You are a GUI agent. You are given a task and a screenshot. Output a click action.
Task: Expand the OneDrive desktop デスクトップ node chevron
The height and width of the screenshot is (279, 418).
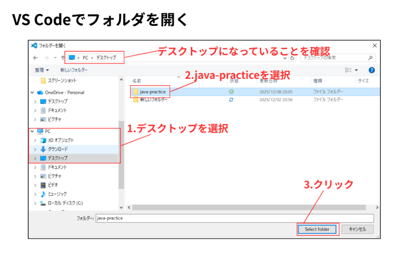coord(35,101)
